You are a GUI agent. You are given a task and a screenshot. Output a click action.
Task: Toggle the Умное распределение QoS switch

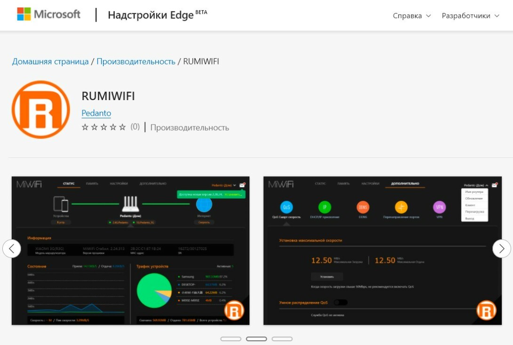341,303
